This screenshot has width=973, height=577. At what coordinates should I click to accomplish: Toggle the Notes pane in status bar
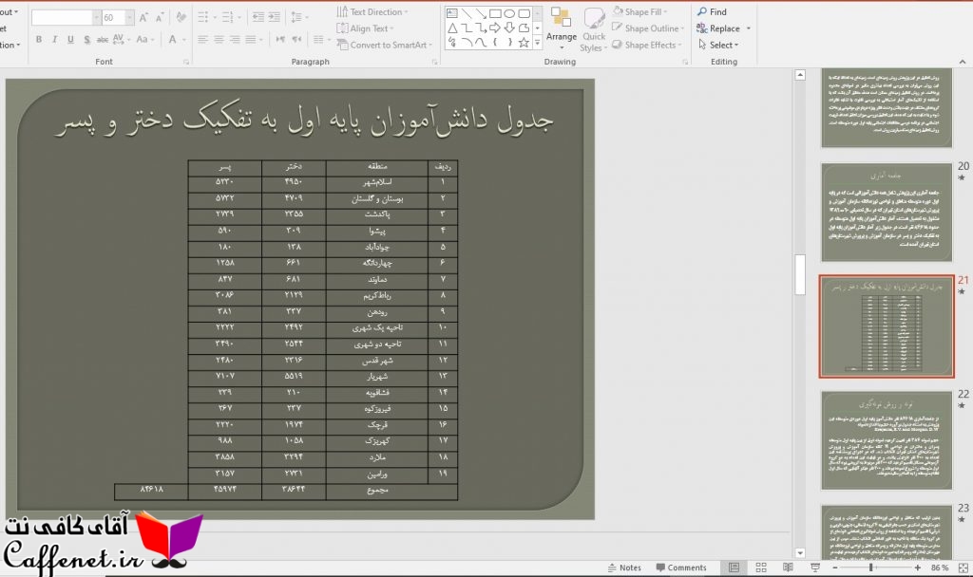click(624, 568)
